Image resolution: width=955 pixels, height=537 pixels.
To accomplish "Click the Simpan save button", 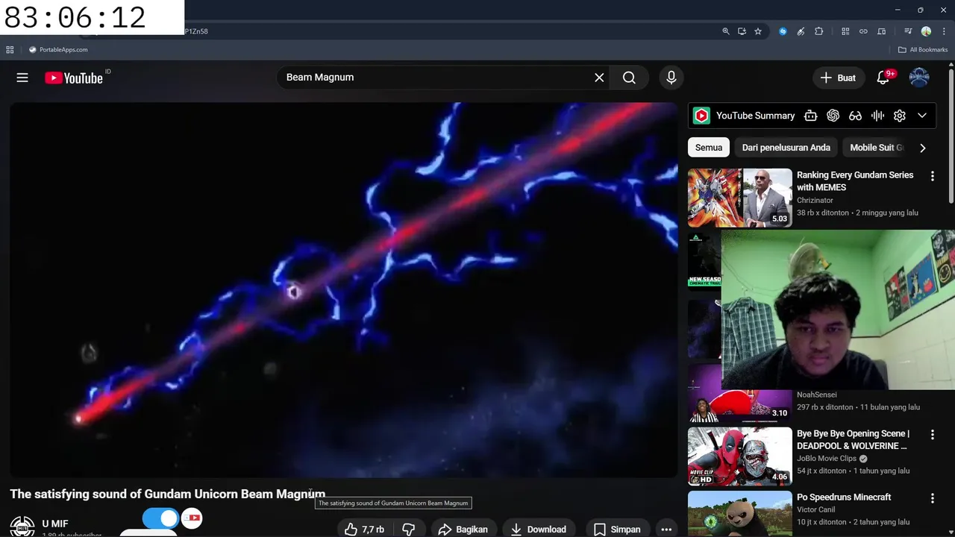I will click(x=617, y=529).
